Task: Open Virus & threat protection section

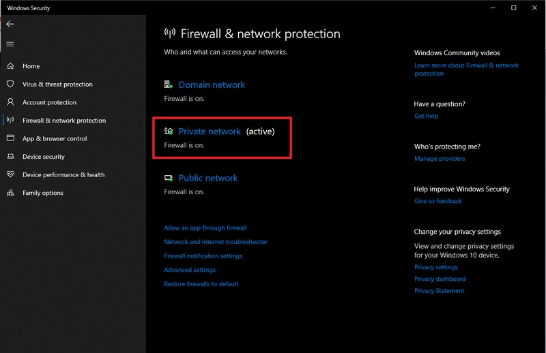Action: point(57,85)
